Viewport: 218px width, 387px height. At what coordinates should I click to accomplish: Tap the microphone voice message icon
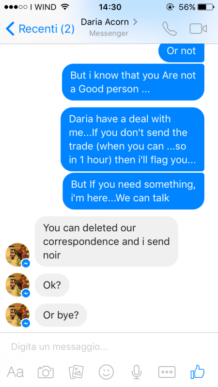pos(137,372)
